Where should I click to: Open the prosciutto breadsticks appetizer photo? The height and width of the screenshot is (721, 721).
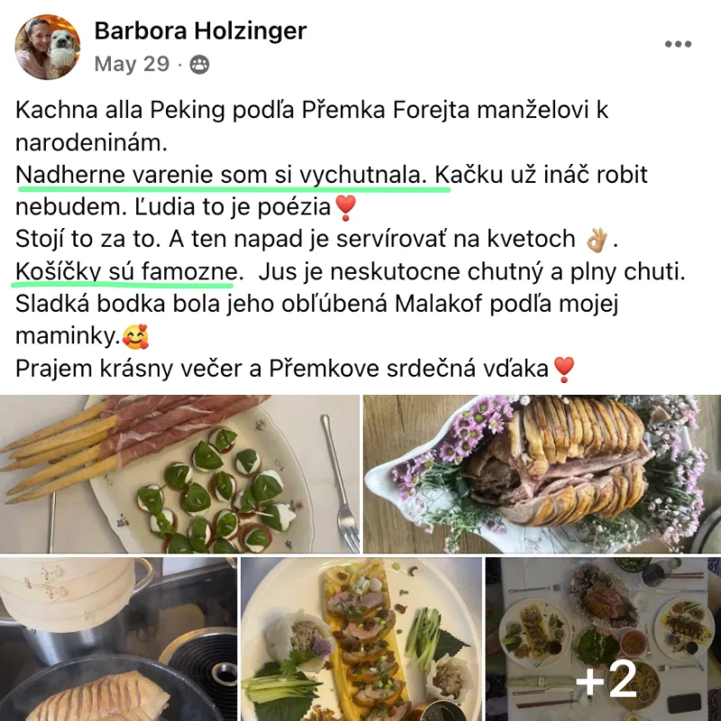(179, 474)
